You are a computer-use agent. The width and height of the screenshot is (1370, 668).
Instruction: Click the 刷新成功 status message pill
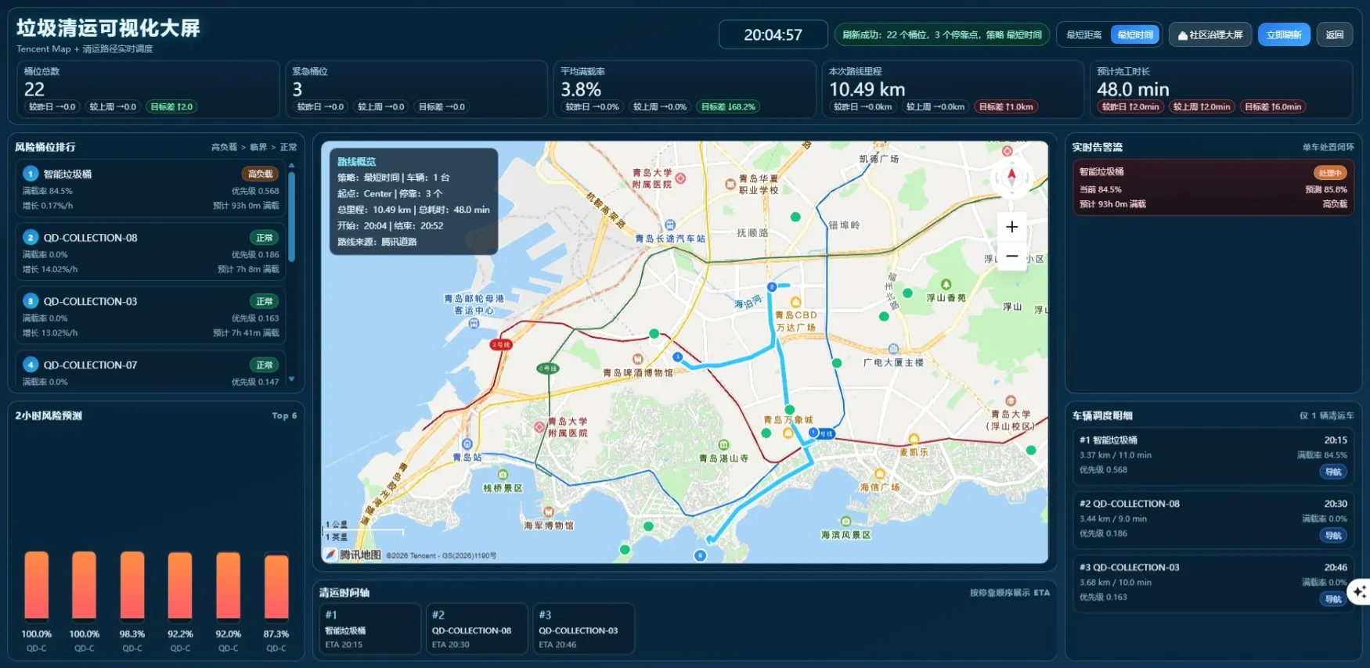942,35
